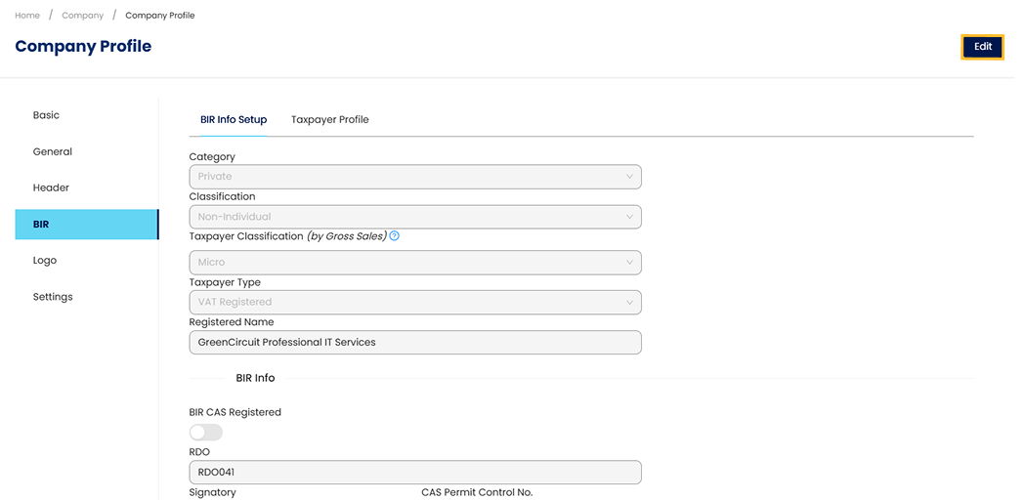Open the Category dropdown
This screenshot has height=500, width=1024.
414,177
